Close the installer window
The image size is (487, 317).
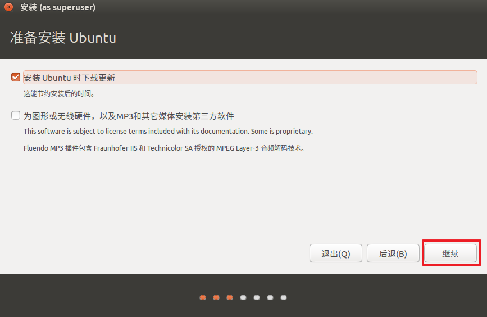[x=8, y=7]
